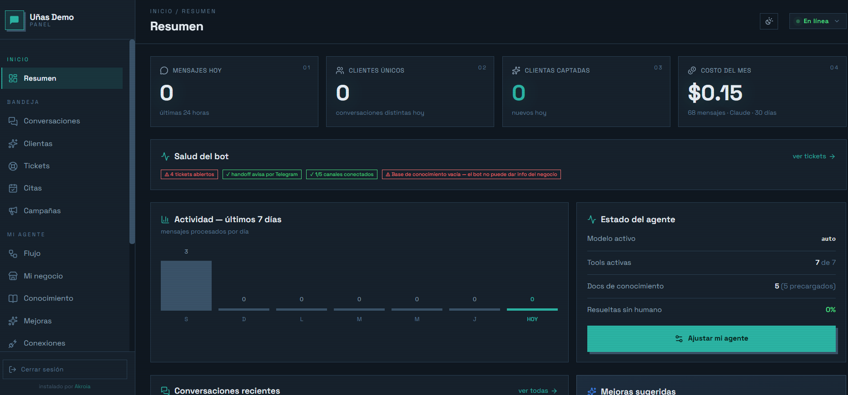Click the Cerrar sesión button
The height and width of the screenshot is (395, 848).
(65, 370)
